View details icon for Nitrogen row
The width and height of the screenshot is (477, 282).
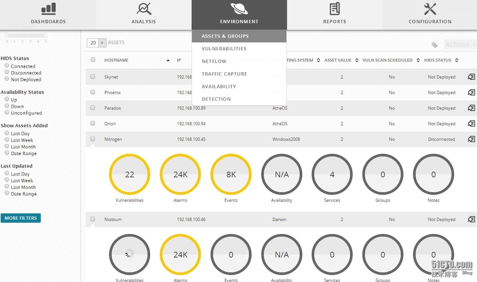pos(471,139)
